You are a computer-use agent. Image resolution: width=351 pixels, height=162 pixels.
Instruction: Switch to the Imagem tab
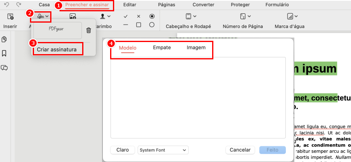196,48
